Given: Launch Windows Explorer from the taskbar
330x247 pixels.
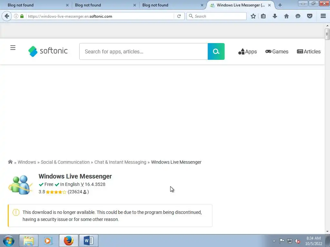Looking at the screenshot, I should tap(29, 241).
